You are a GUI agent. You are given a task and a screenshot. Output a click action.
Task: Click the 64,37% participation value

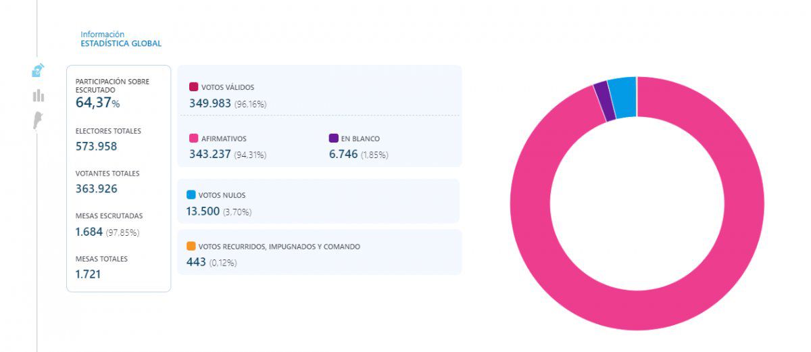[97, 103]
